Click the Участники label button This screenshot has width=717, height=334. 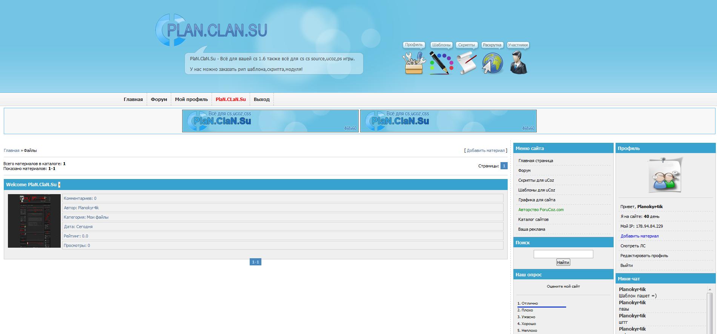(x=518, y=45)
